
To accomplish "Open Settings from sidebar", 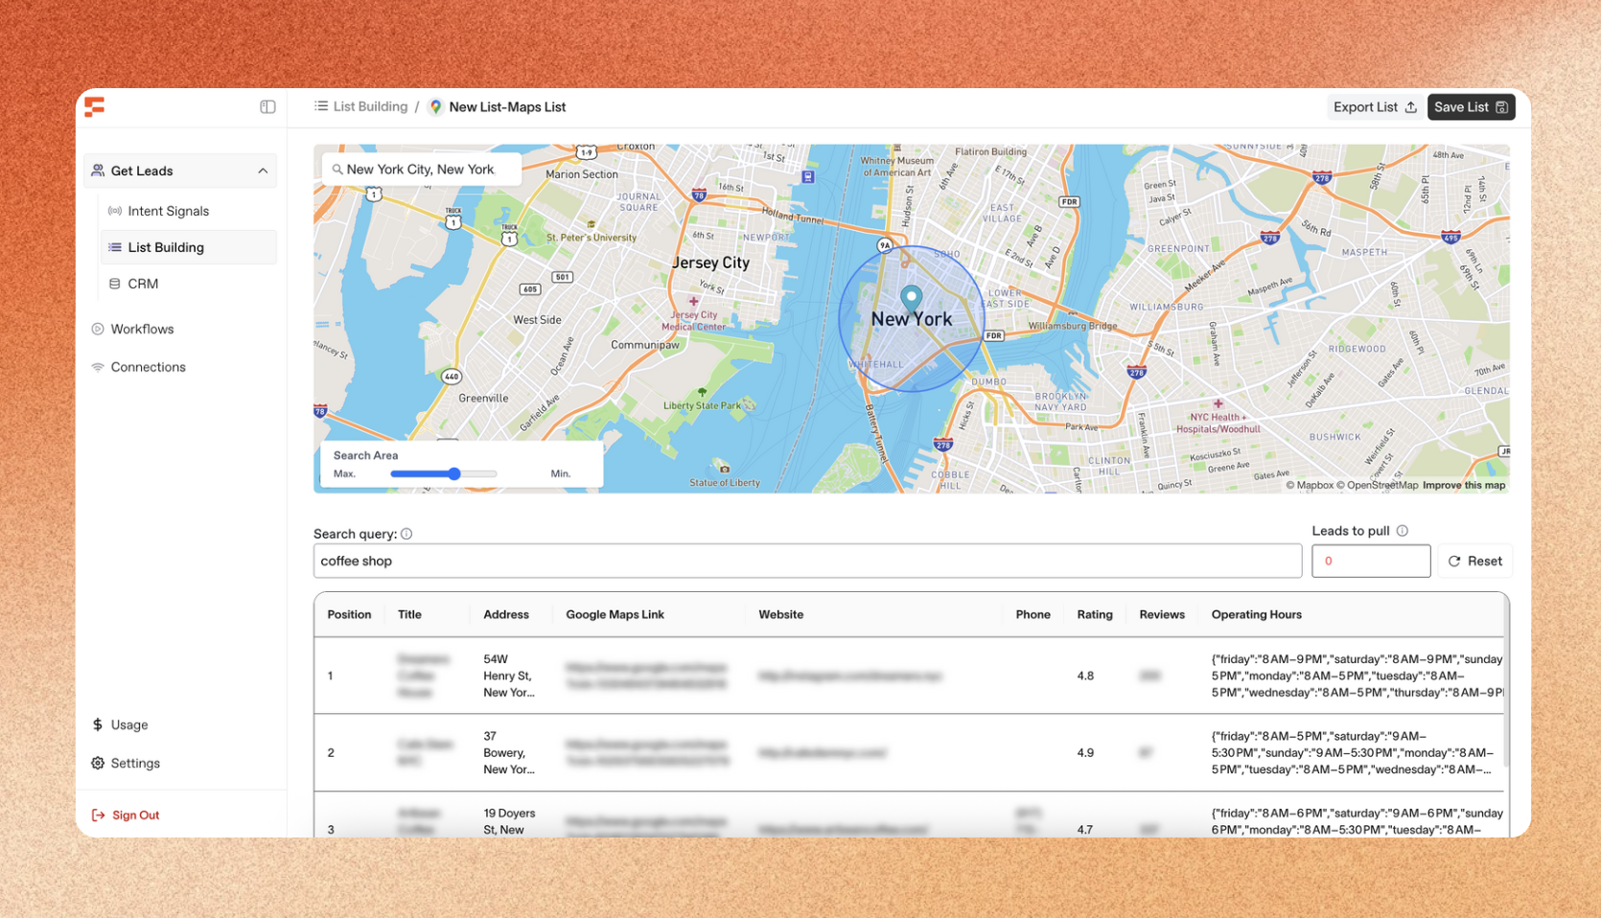I will (134, 764).
